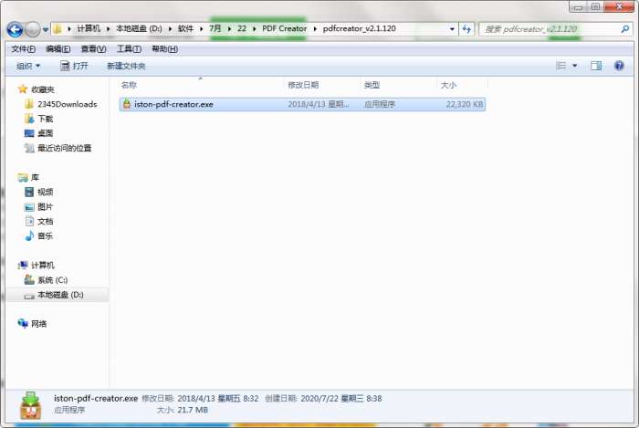Open recent locations dropdown beside nav arrows
The height and width of the screenshot is (428, 639).
click(x=46, y=29)
